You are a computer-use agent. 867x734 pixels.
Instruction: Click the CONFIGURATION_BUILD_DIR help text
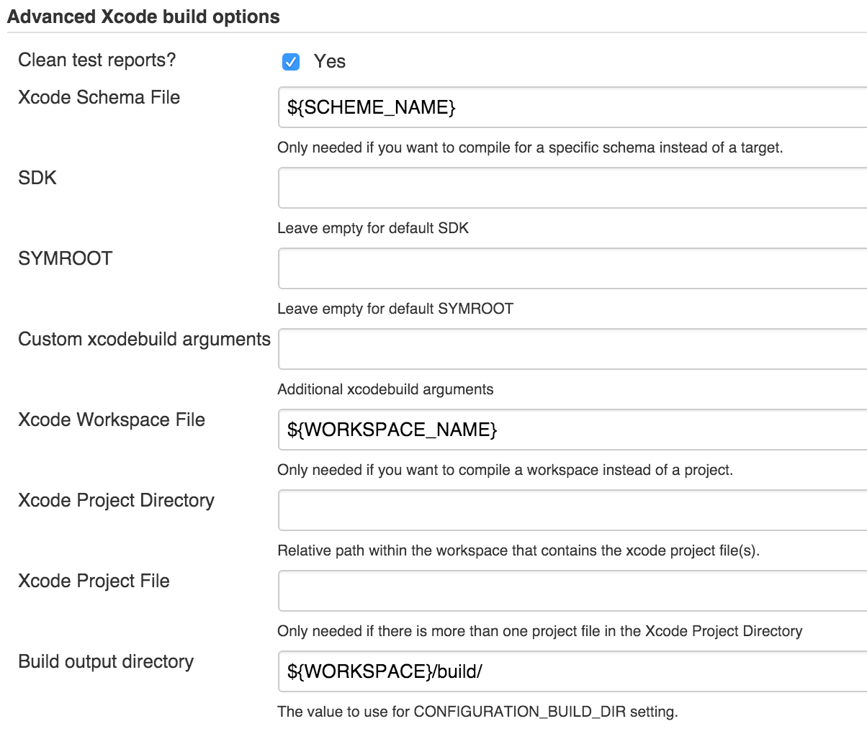[477, 712]
